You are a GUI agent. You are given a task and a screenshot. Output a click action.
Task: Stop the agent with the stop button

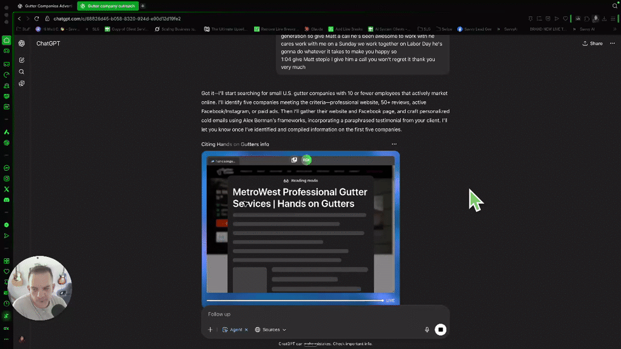tap(440, 330)
